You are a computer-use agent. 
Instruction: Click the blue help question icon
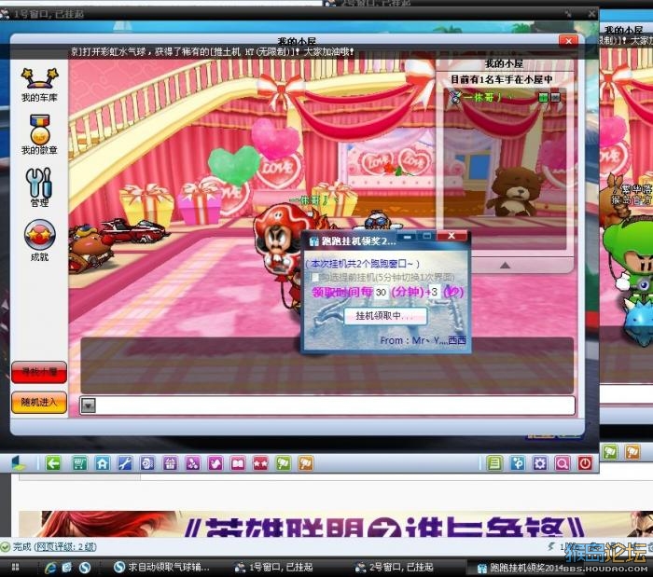[x=517, y=463]
